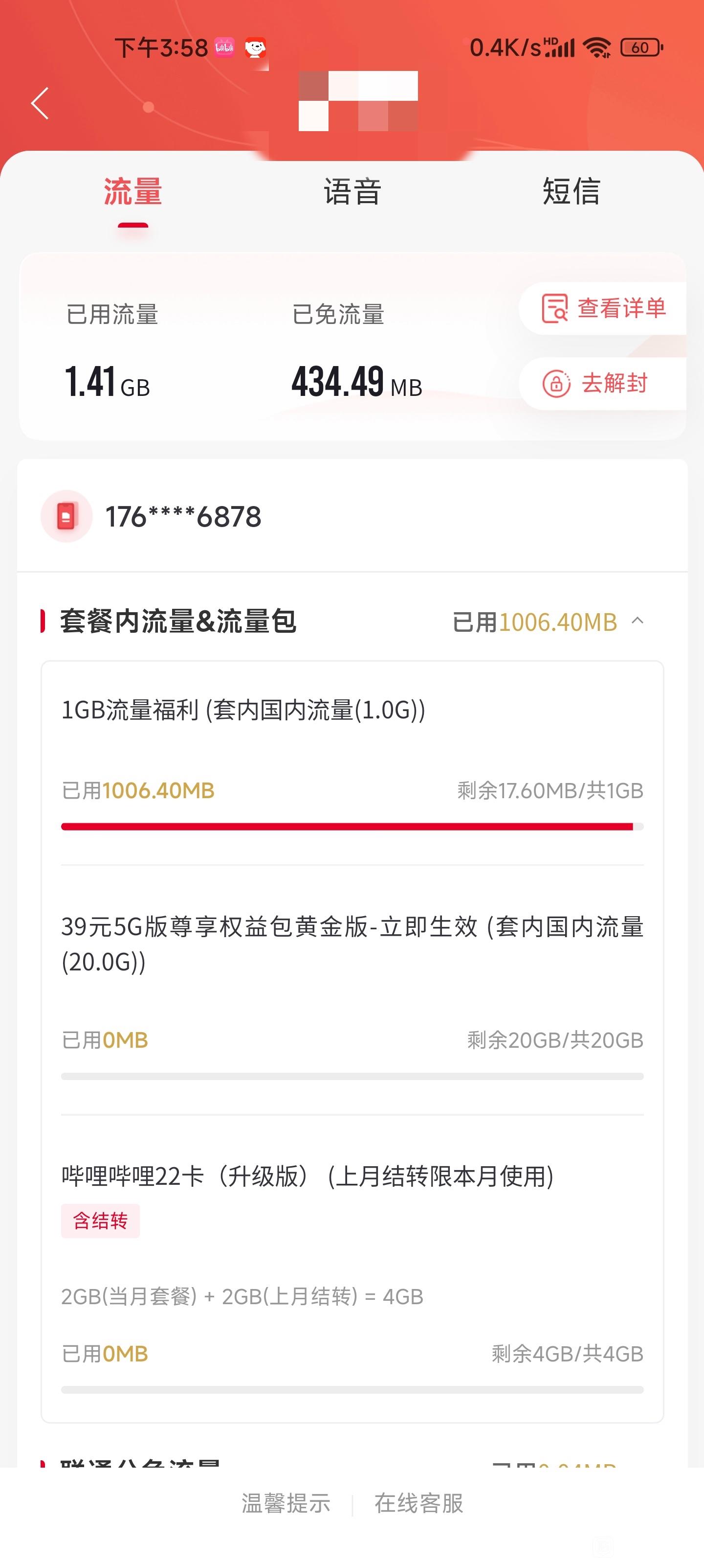The width and height of the screenshot is (704, 1566).
Task: Switch to the 语音 tab
Action: point(352,191)
